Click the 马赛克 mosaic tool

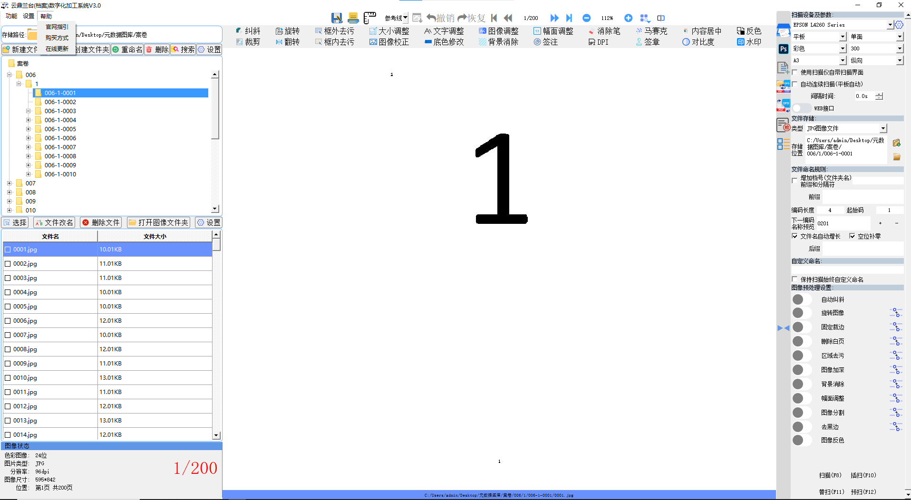pos(651,31)
